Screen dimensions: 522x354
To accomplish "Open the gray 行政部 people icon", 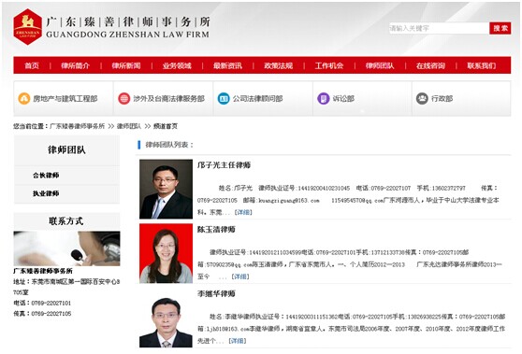I will click(422, 98).
